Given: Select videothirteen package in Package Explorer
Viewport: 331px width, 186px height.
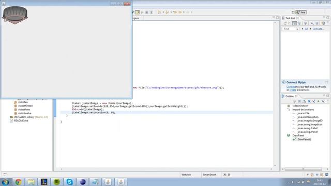Looking at the screenshot, I should click(25, 106).
